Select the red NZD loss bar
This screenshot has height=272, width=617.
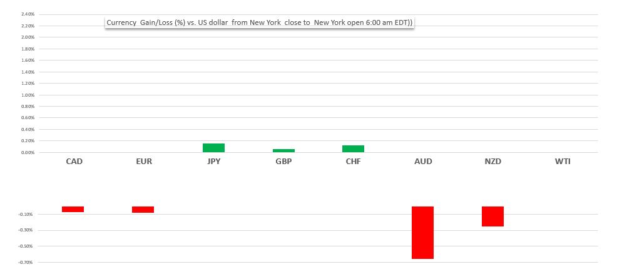pyautogui.click(x=492, y=216)
